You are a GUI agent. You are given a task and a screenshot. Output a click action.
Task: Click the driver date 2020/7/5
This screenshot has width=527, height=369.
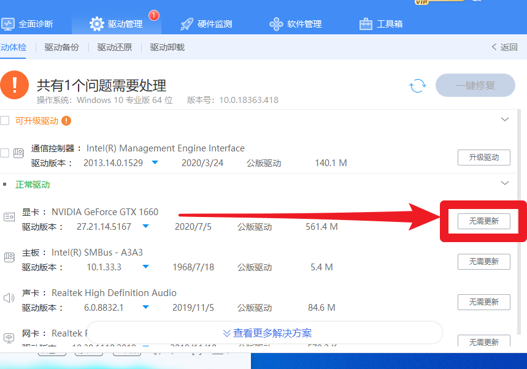pos(193,227)
